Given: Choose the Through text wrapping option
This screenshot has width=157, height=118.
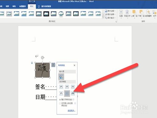Looking at the screenshot, I should pyautogui.click(x=73, y=87).
